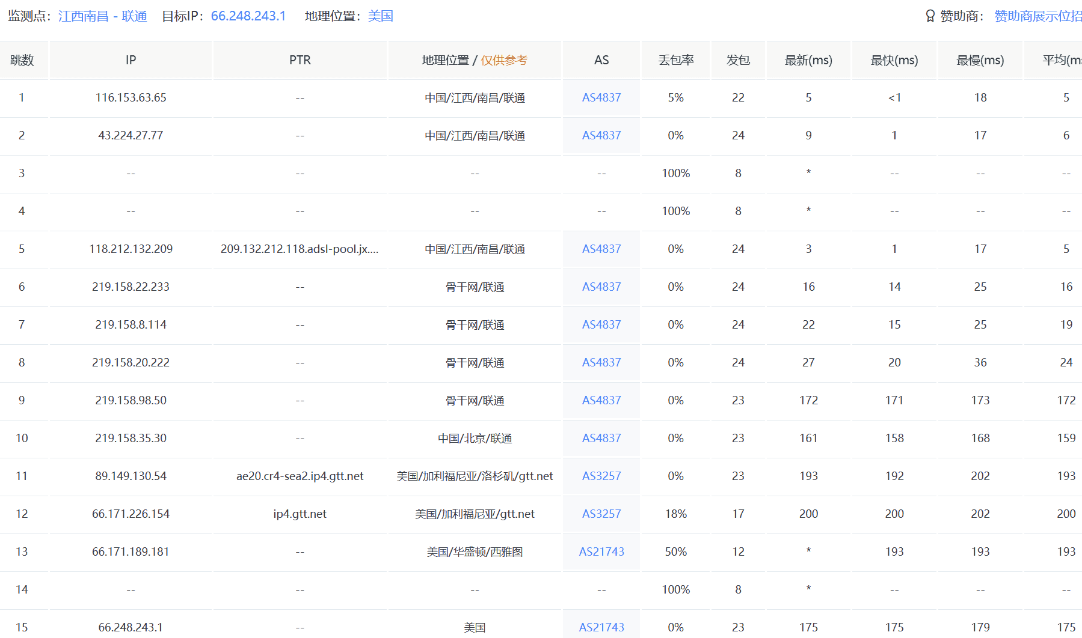This screenshot has width=1082, height=638.
Task: Select the 地理位置 column header
Action: 446,60
